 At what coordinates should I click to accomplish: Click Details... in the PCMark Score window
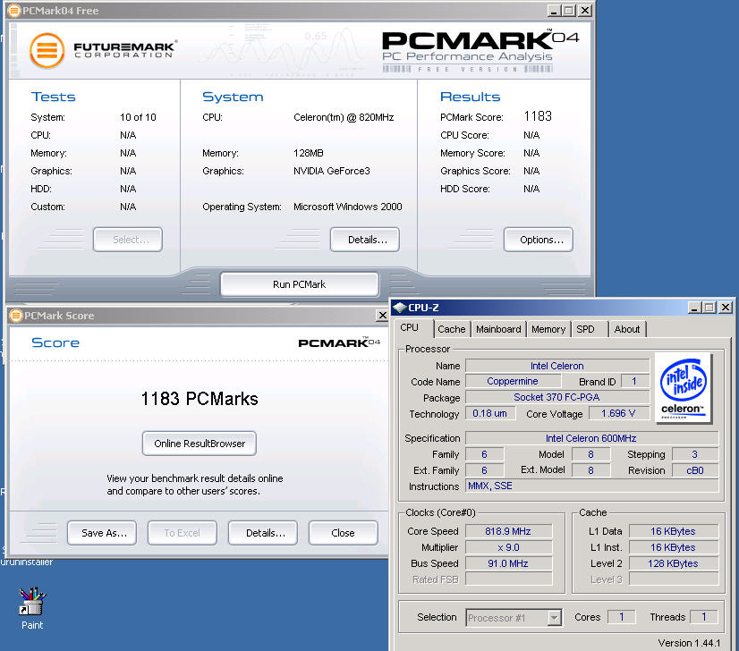[263, 533]
